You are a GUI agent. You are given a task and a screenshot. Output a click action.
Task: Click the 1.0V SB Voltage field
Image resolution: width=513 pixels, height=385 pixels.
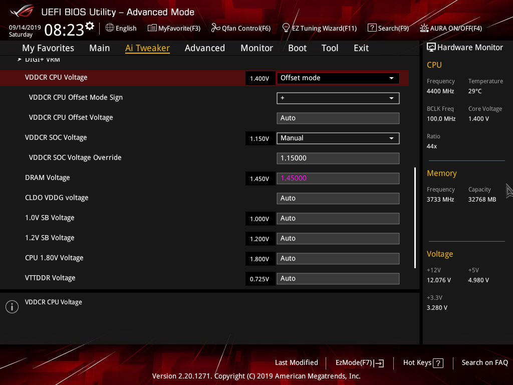338,219
